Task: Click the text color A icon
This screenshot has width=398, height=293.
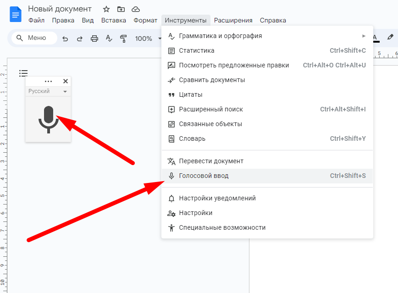Action: point(375,38)
